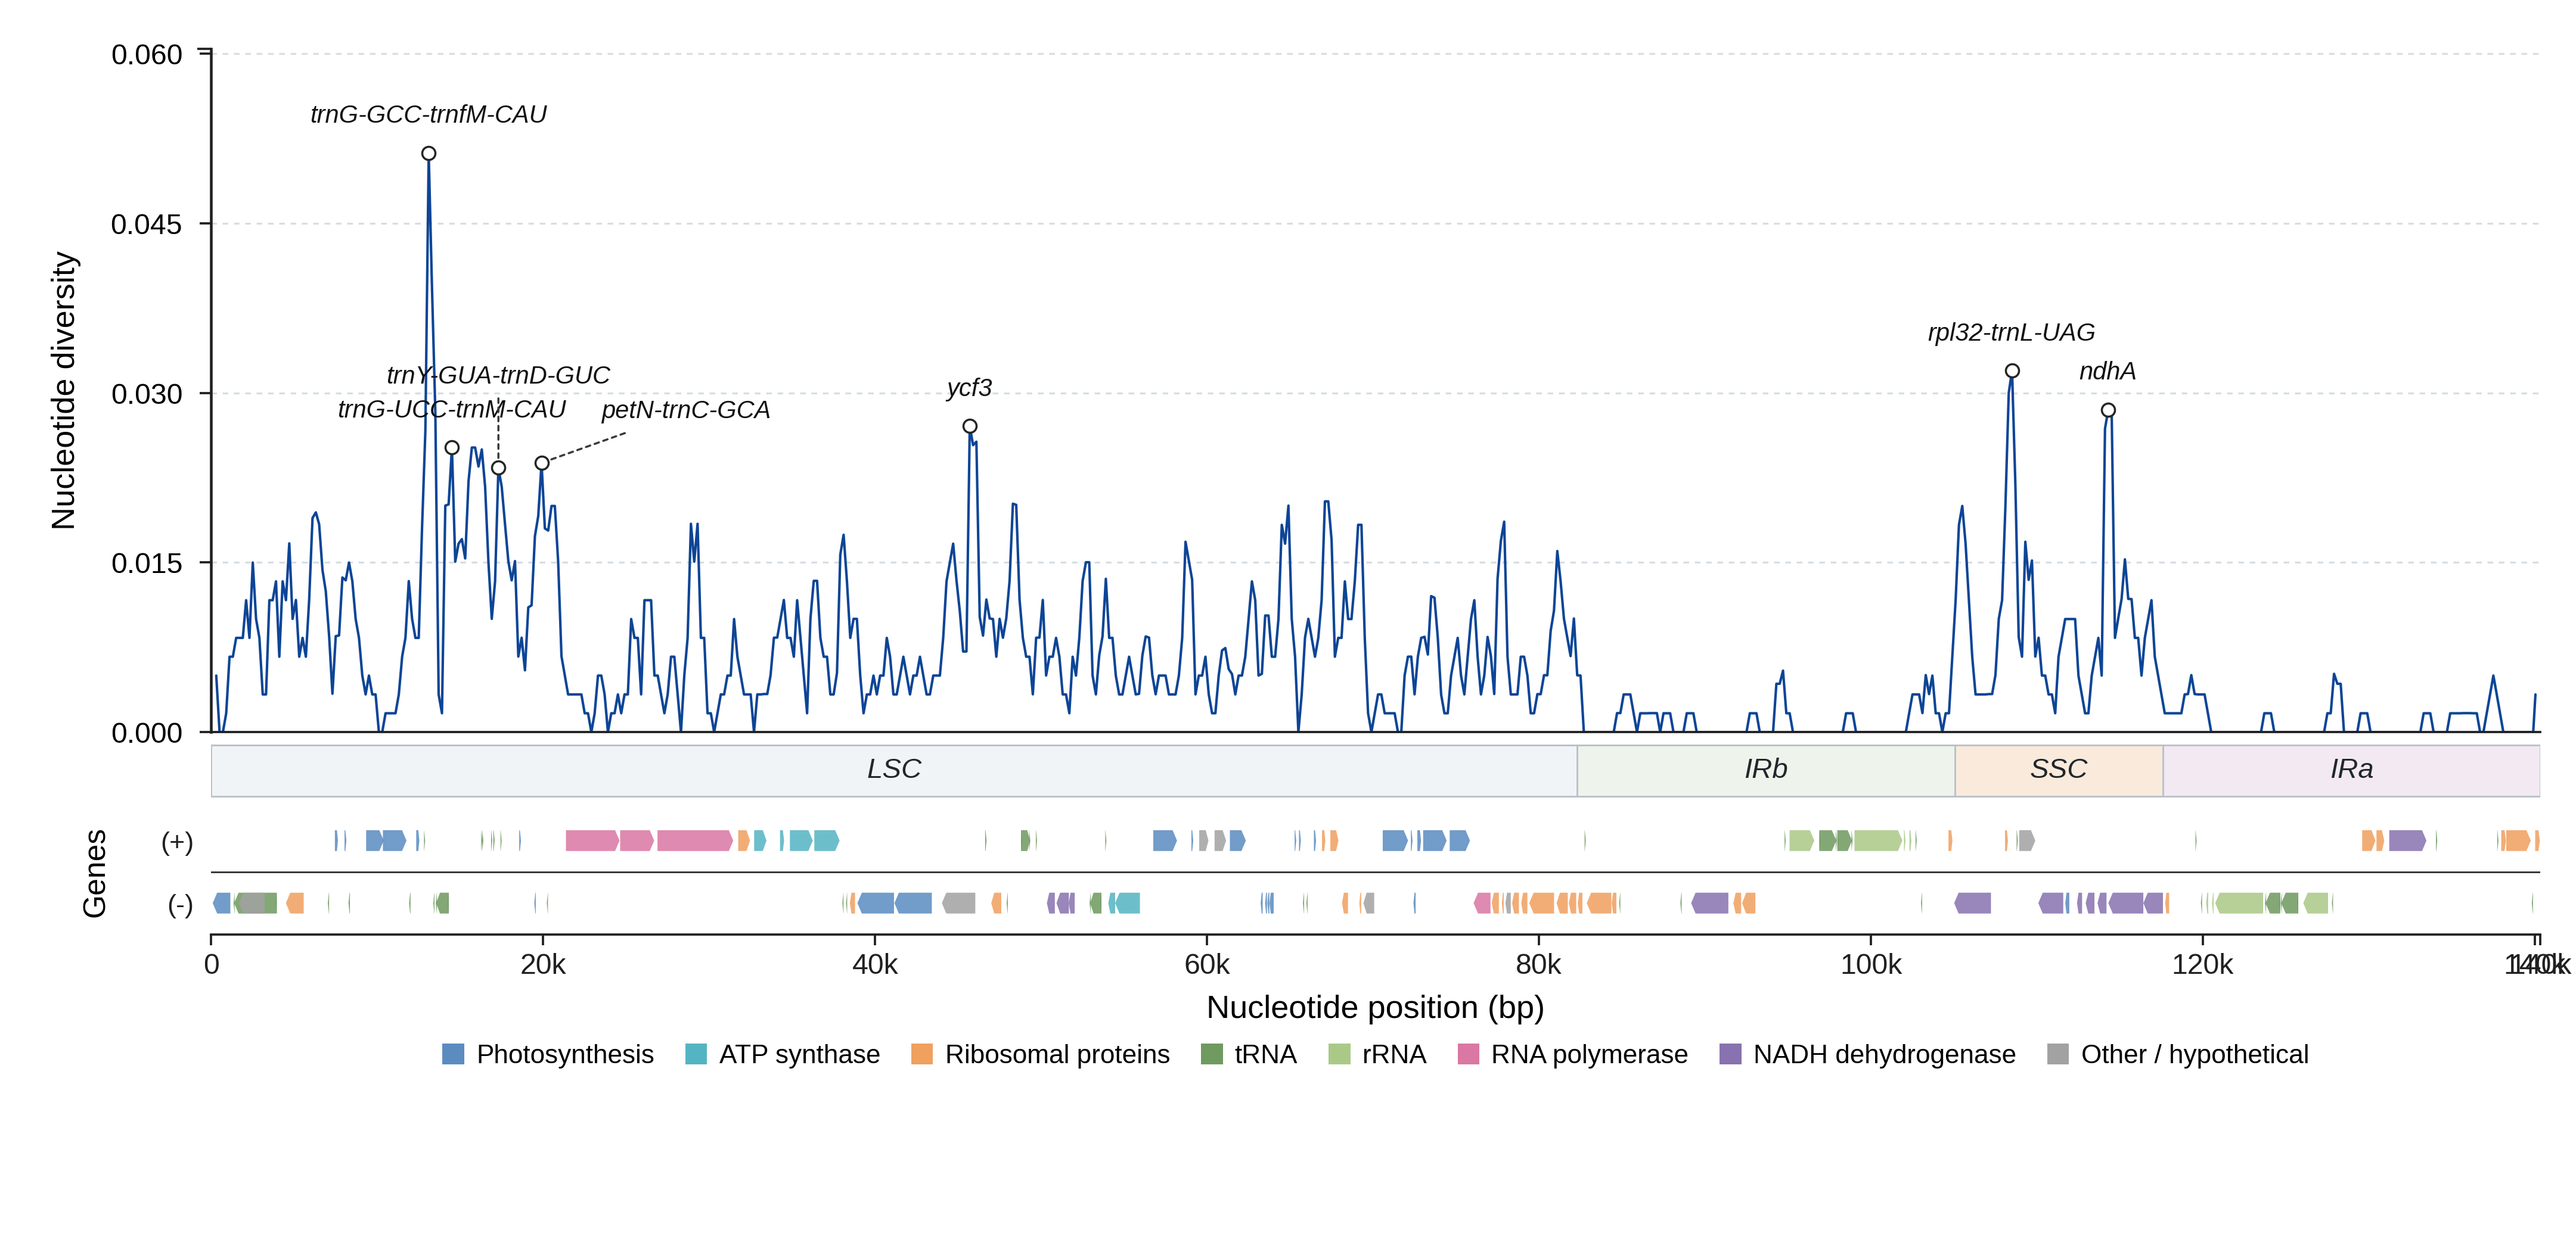2576x1252 pixels.
Task: Click the '0.045' y-axis tick label
Action: [x=147, y=225]
